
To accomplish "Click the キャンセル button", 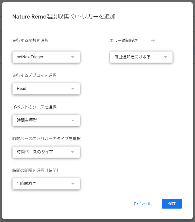I will tap(142, 203).
